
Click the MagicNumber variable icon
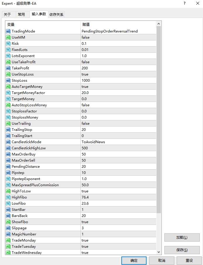click(8, 234)
